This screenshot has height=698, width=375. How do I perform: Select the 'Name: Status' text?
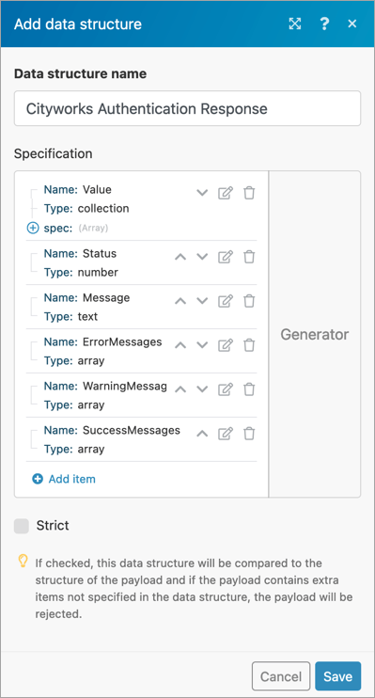point(80,254)
